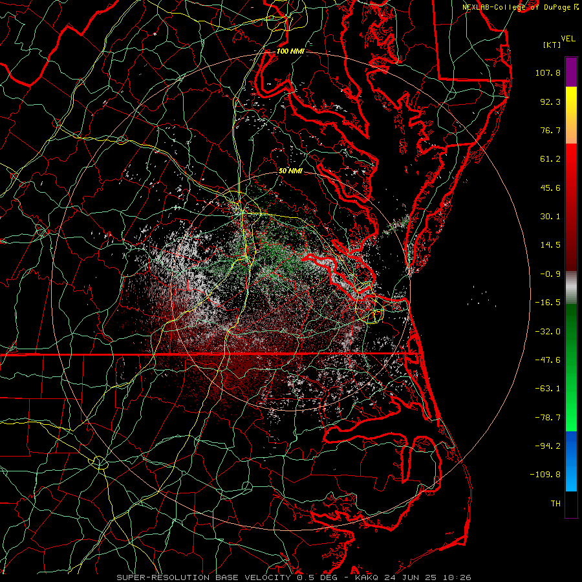Image resolution: width=582 pixels, height=582 pixels.
Task: Click the SUPER-RESOLUTION BASE VELOCITY caption
Action: (204, 577)
